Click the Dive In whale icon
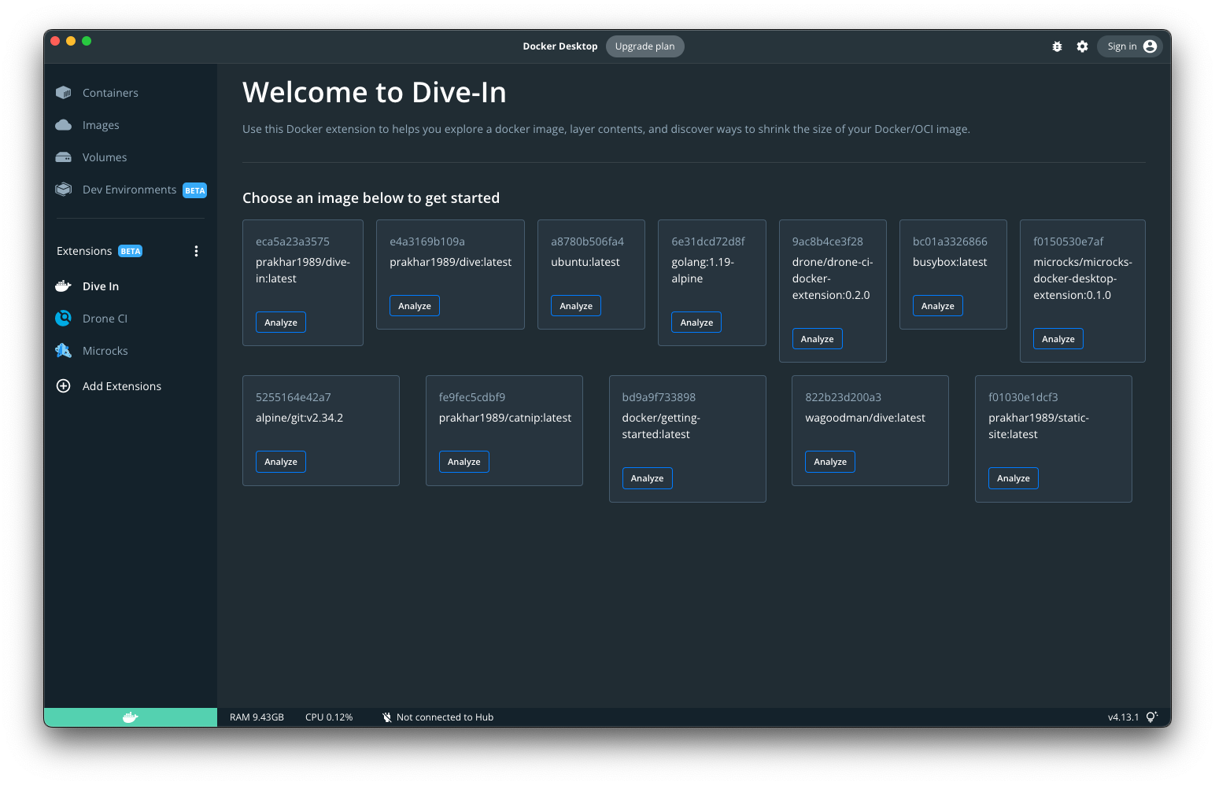Image resolution: width=1215 pixels, height=785 pixels. pos(64,286)
